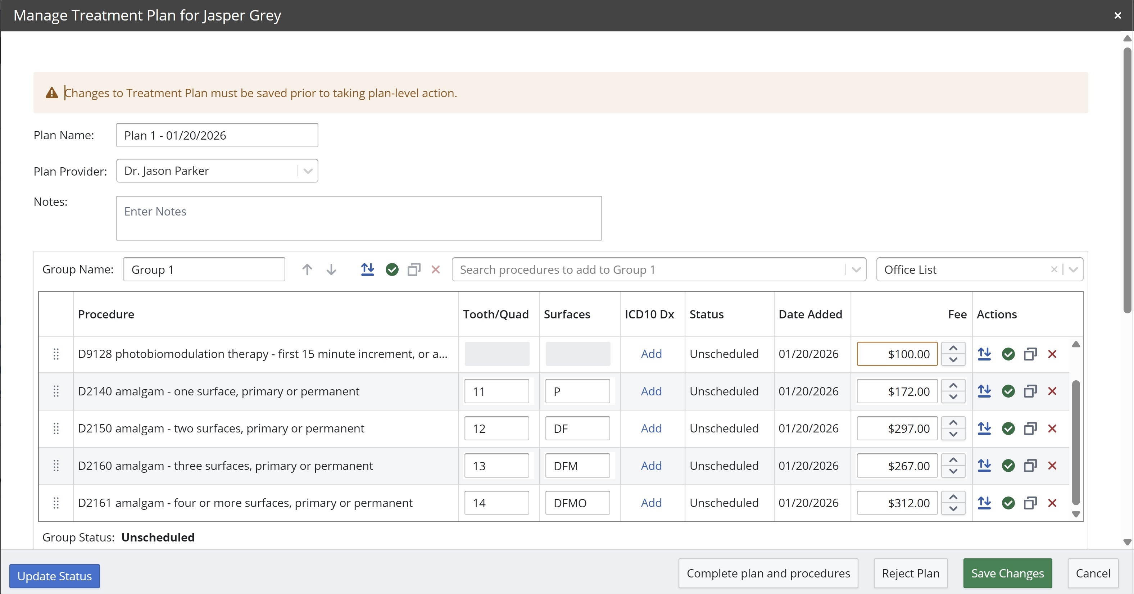Increase the $100.00 fee with up stepper
The image size is (1134, 594).
(953, 348)
